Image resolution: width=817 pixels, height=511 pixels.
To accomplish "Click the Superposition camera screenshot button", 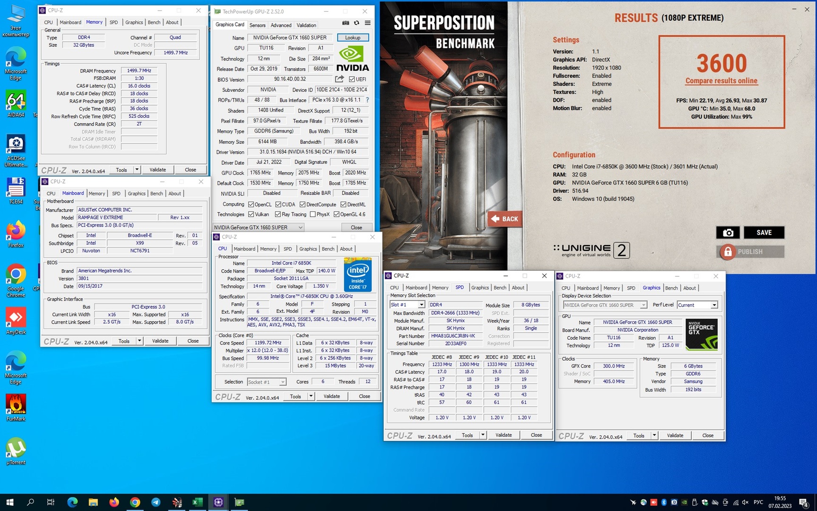I will pyautogui.click(x=728, y=232).
